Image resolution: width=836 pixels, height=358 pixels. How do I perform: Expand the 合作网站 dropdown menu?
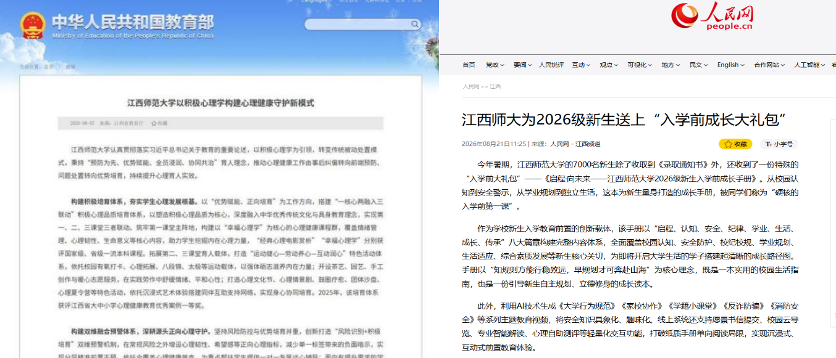click(x=769, y=65)
